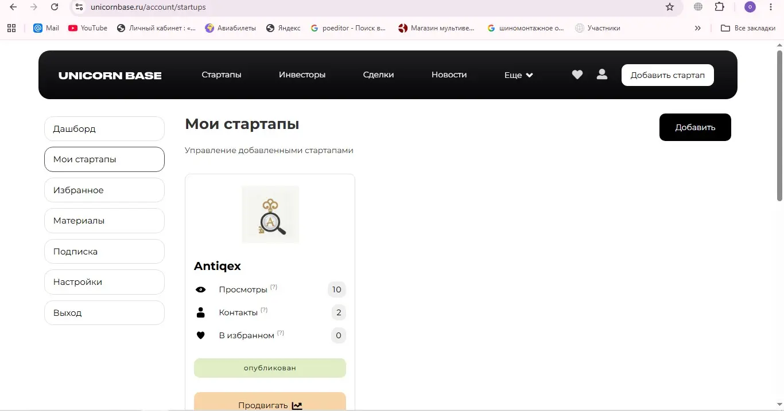The image size is (784, 411).
Task: Open the favorites heart icon in header
Action: tap(577, 75)
